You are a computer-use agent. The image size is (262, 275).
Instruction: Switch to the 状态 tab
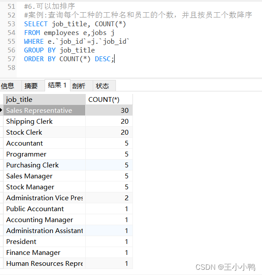104,86
